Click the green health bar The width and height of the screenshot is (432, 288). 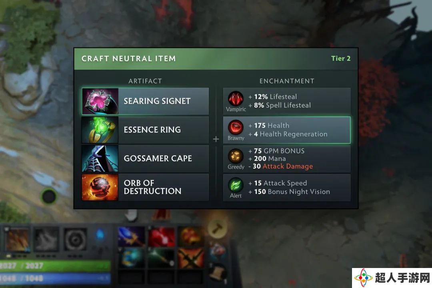(x=55, y=266)
